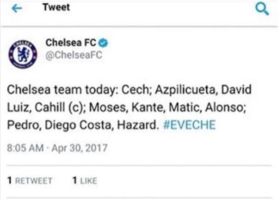The image size is (278, 200).
Task: Tap the back arrow in the header
Action: tap(17, 9)
